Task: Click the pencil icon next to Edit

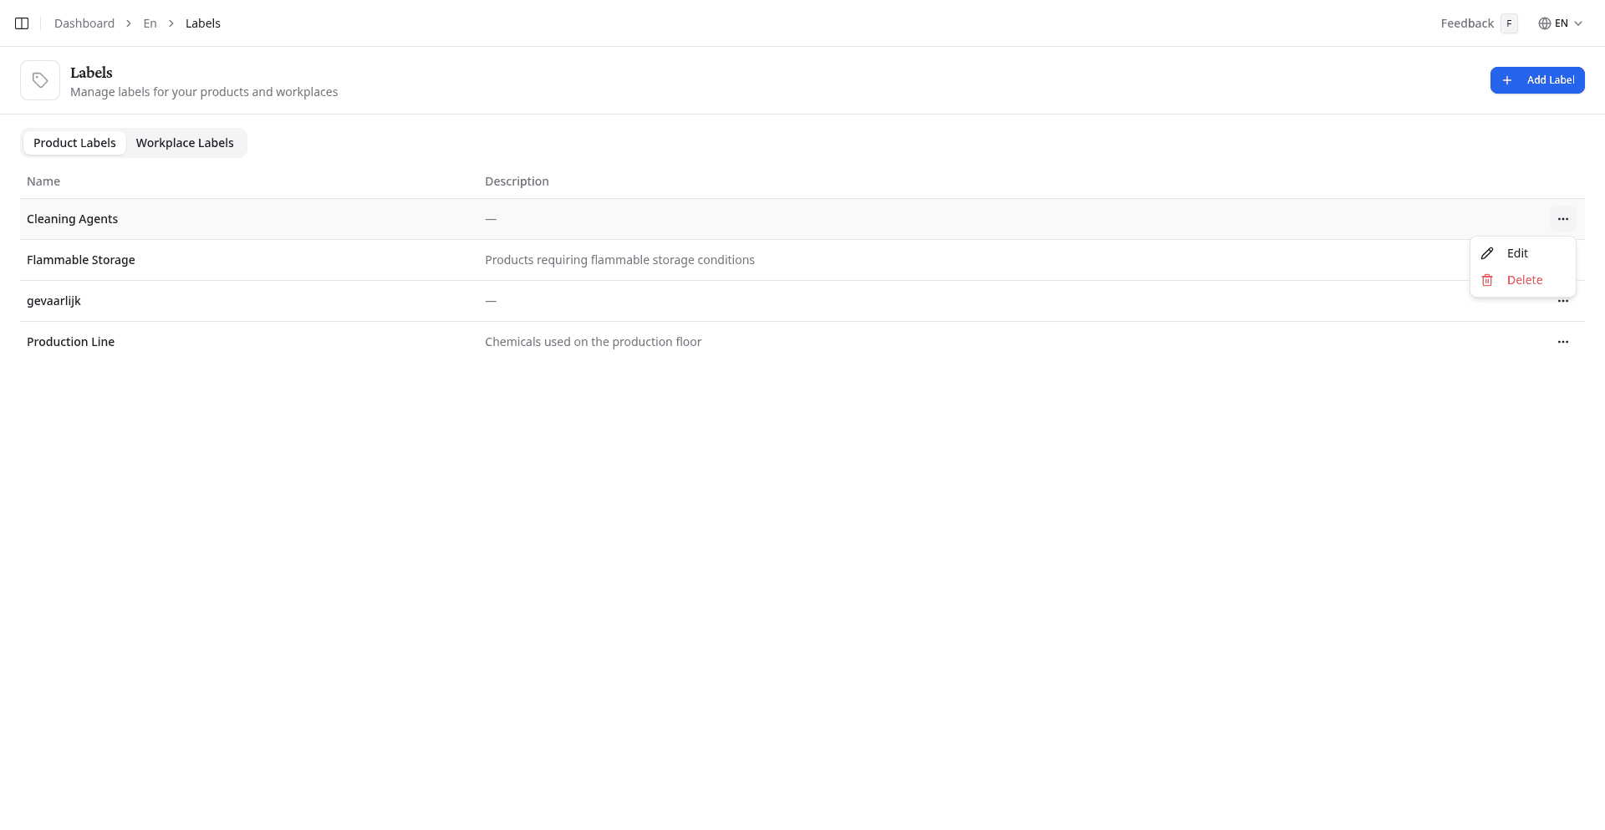Action: [x=1487, y=252]
